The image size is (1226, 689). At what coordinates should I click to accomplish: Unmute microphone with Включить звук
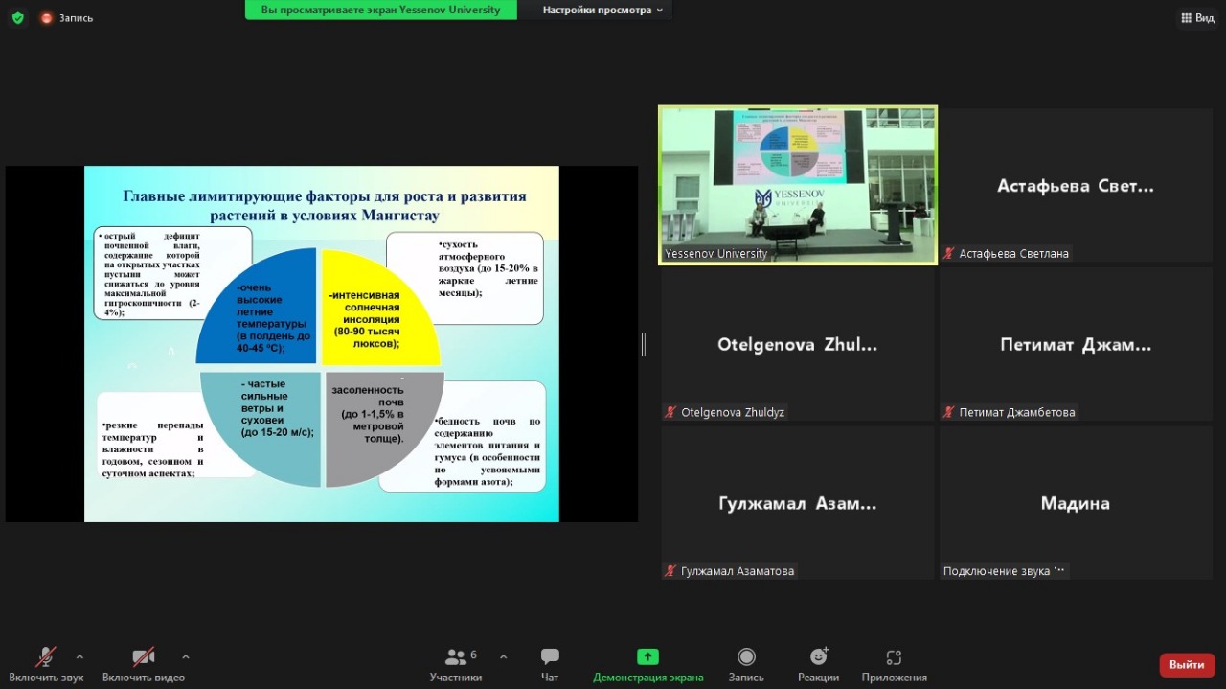45,657
